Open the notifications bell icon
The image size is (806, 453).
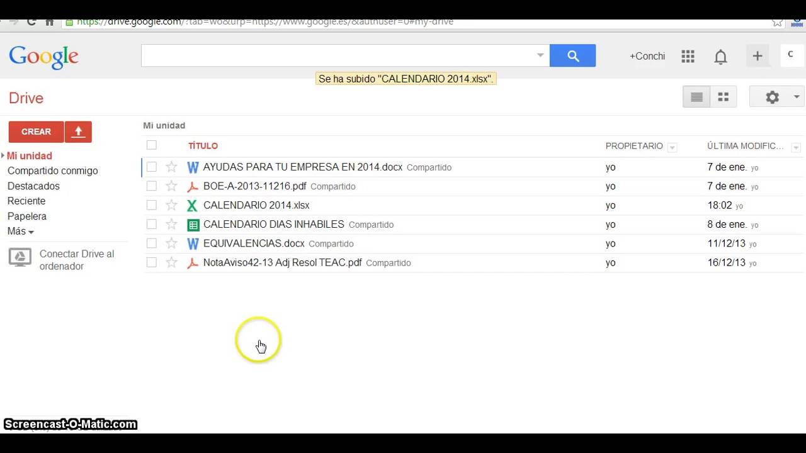[x=720, y=57]
